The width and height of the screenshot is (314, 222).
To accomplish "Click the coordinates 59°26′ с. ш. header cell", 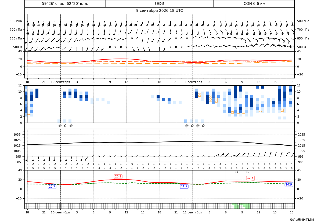I will (65, 3).
